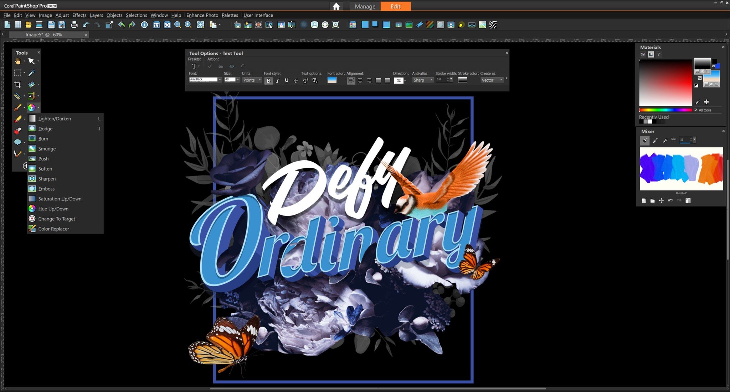
Task: Expand the Pan tool flyout arrow
Action: tap(24, 61)
